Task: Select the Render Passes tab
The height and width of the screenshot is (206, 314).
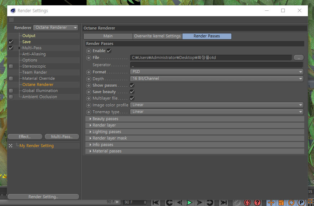Action: click(207, 36)
